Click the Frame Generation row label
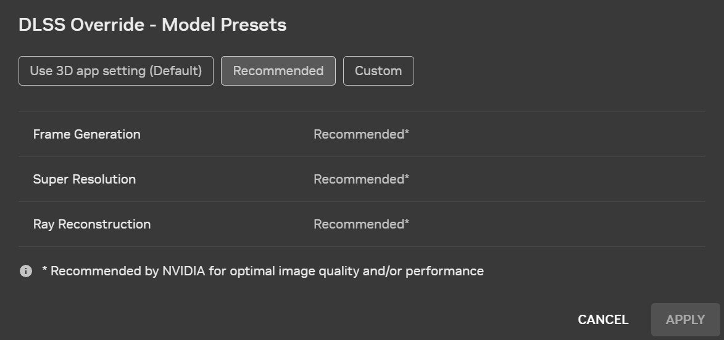Image resolution: width=724 pixels, height=340 pixels. 87,134
